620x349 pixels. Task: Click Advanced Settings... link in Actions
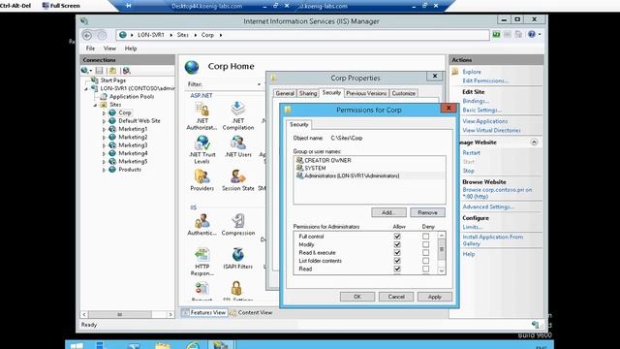[488, 206]
